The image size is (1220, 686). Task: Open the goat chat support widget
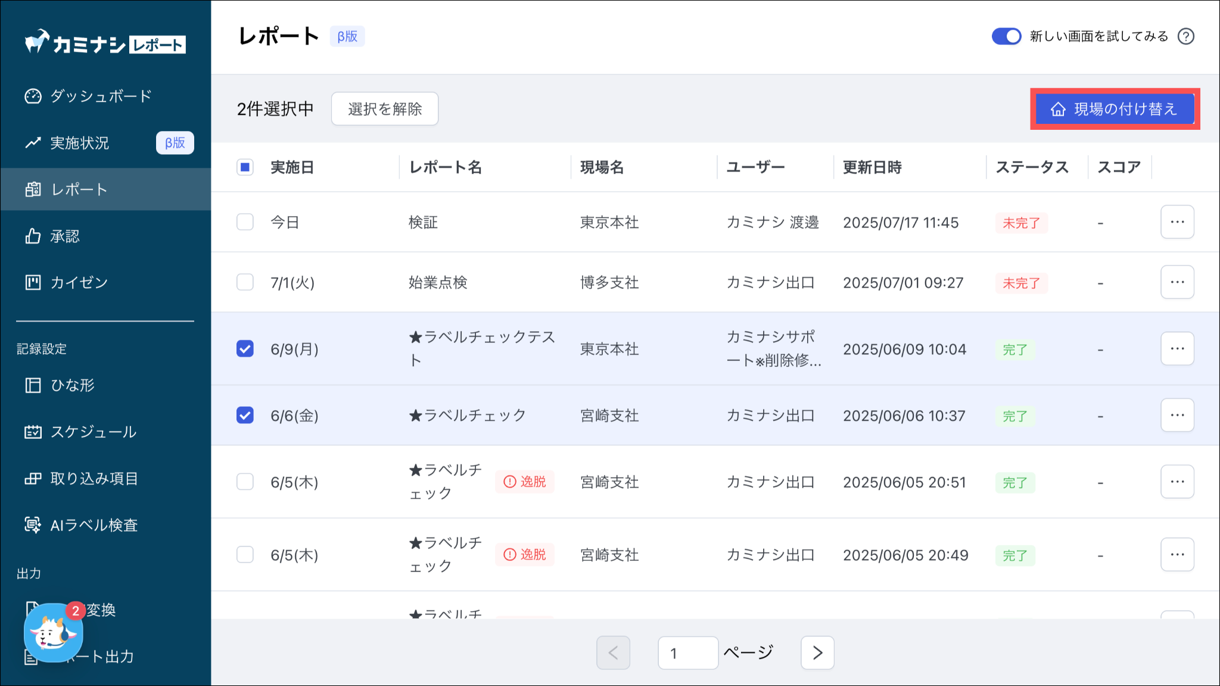click(x=52, y=634)
